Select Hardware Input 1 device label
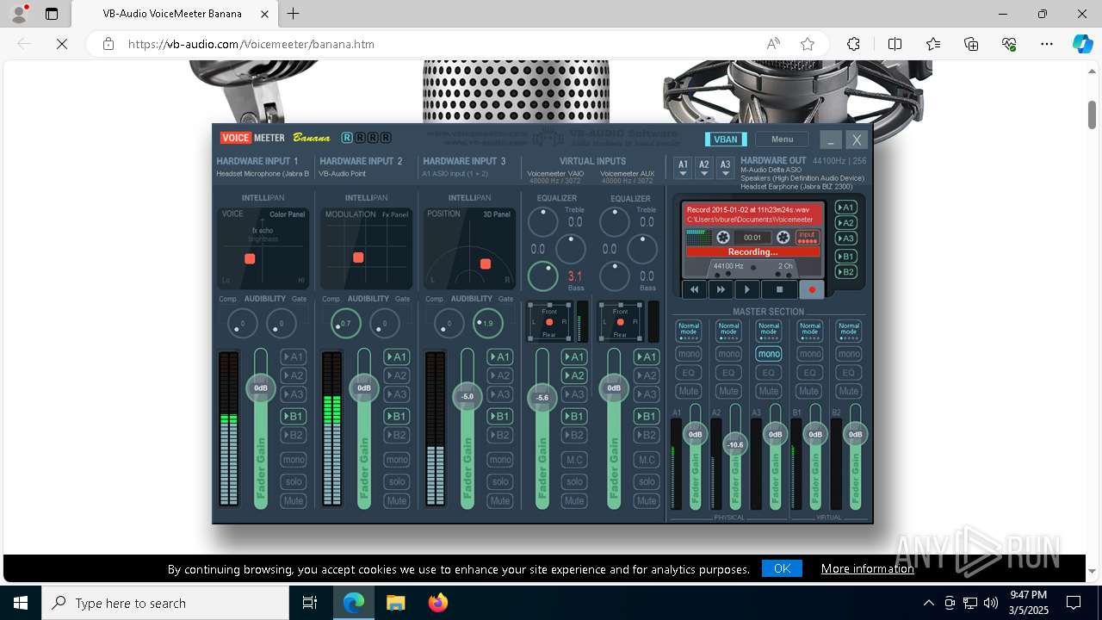This screenshot has height=620, width=1102. 263,174
